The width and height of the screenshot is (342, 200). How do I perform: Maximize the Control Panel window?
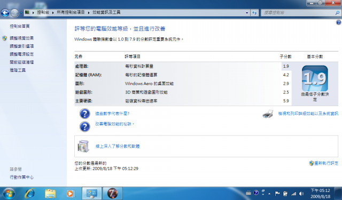tap(321, 3)
